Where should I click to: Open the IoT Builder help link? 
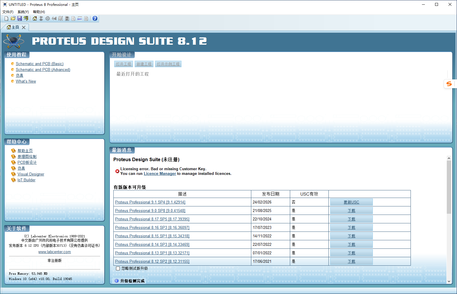tap(27, 180)
